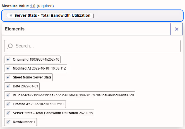Viewport: 185px width, 129px height.
Task: Click the Server Stats tag inside Measure Value field
Action: (49, 15)
